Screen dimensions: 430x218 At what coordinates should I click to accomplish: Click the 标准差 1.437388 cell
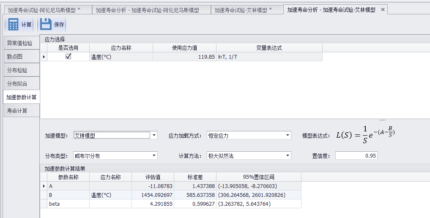(195, 186)
